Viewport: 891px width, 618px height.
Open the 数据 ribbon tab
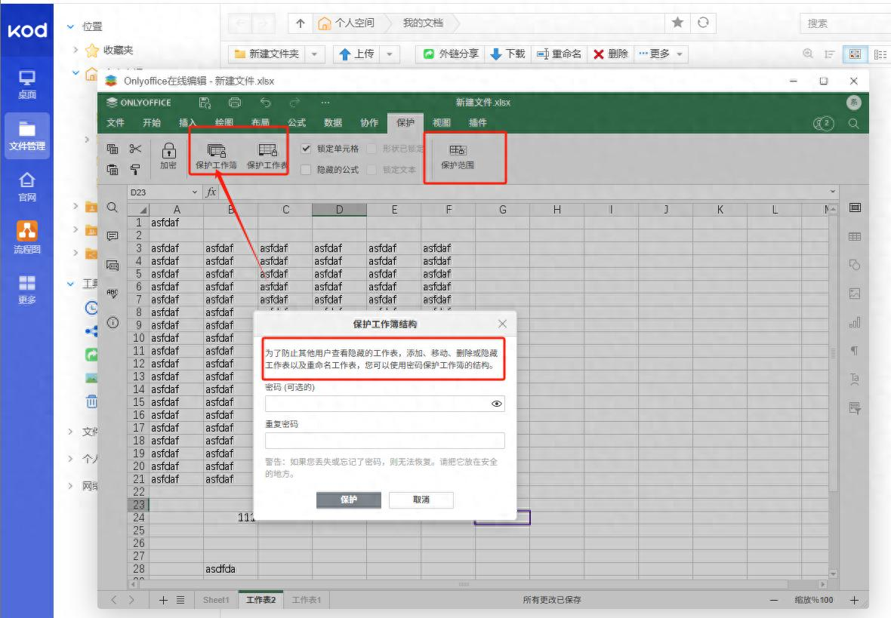tap(333, 123)
